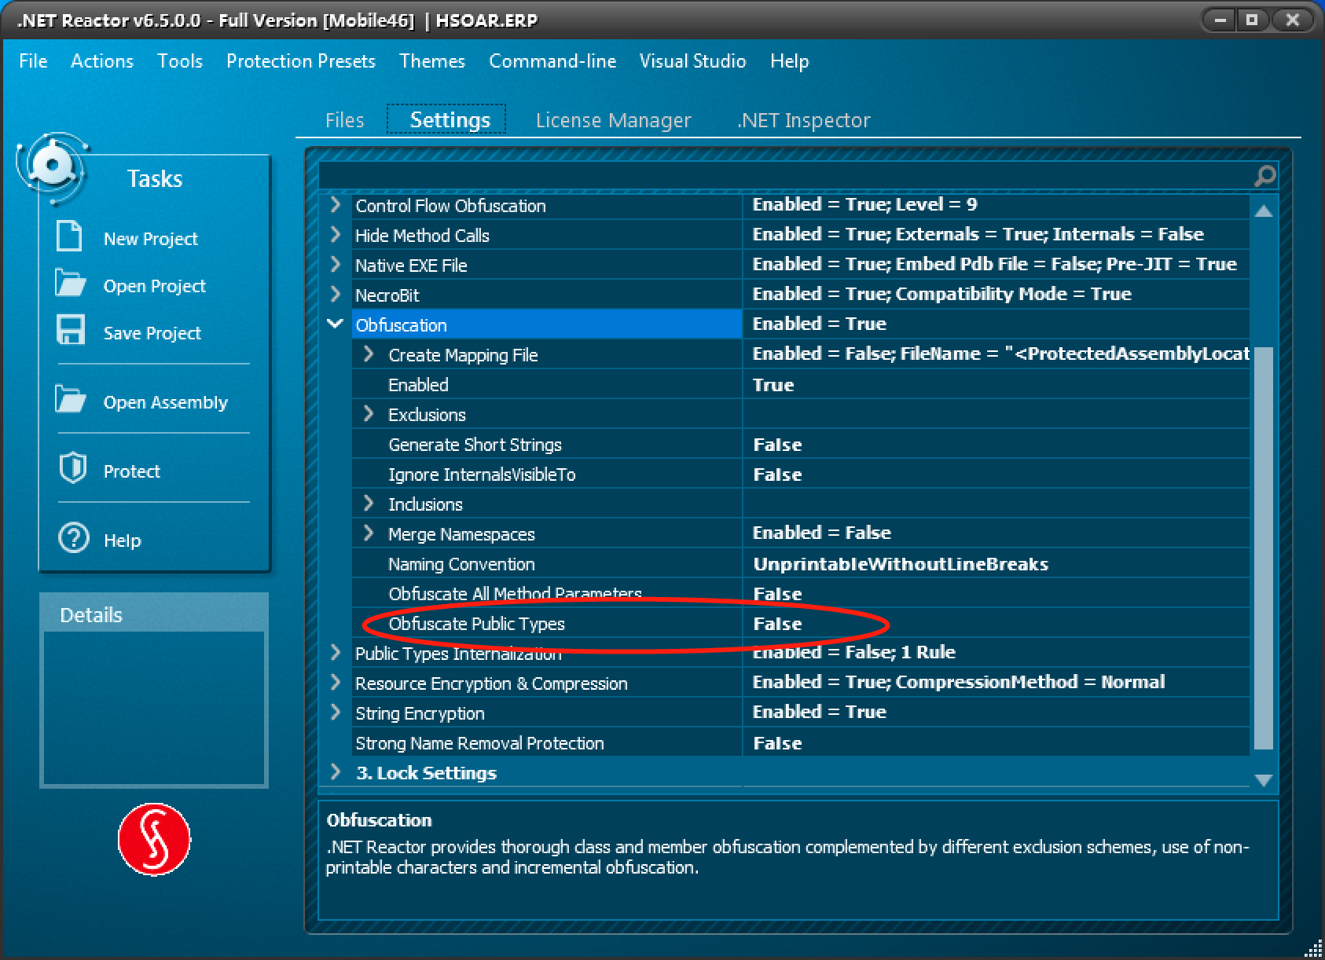Click the Control Flow Obfuscation value cell
1325x960 pixels.
pyautogui.click(x=996, y=205)
